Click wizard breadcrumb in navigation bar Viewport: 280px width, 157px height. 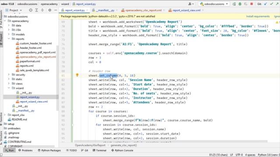pos(65,4)
